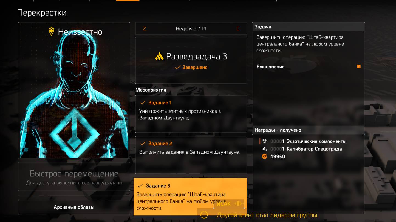This screenshot has height=222, width=396.
Task: Click 'Другой агент стал лидером группы' notification
Action: coord(268,215)
